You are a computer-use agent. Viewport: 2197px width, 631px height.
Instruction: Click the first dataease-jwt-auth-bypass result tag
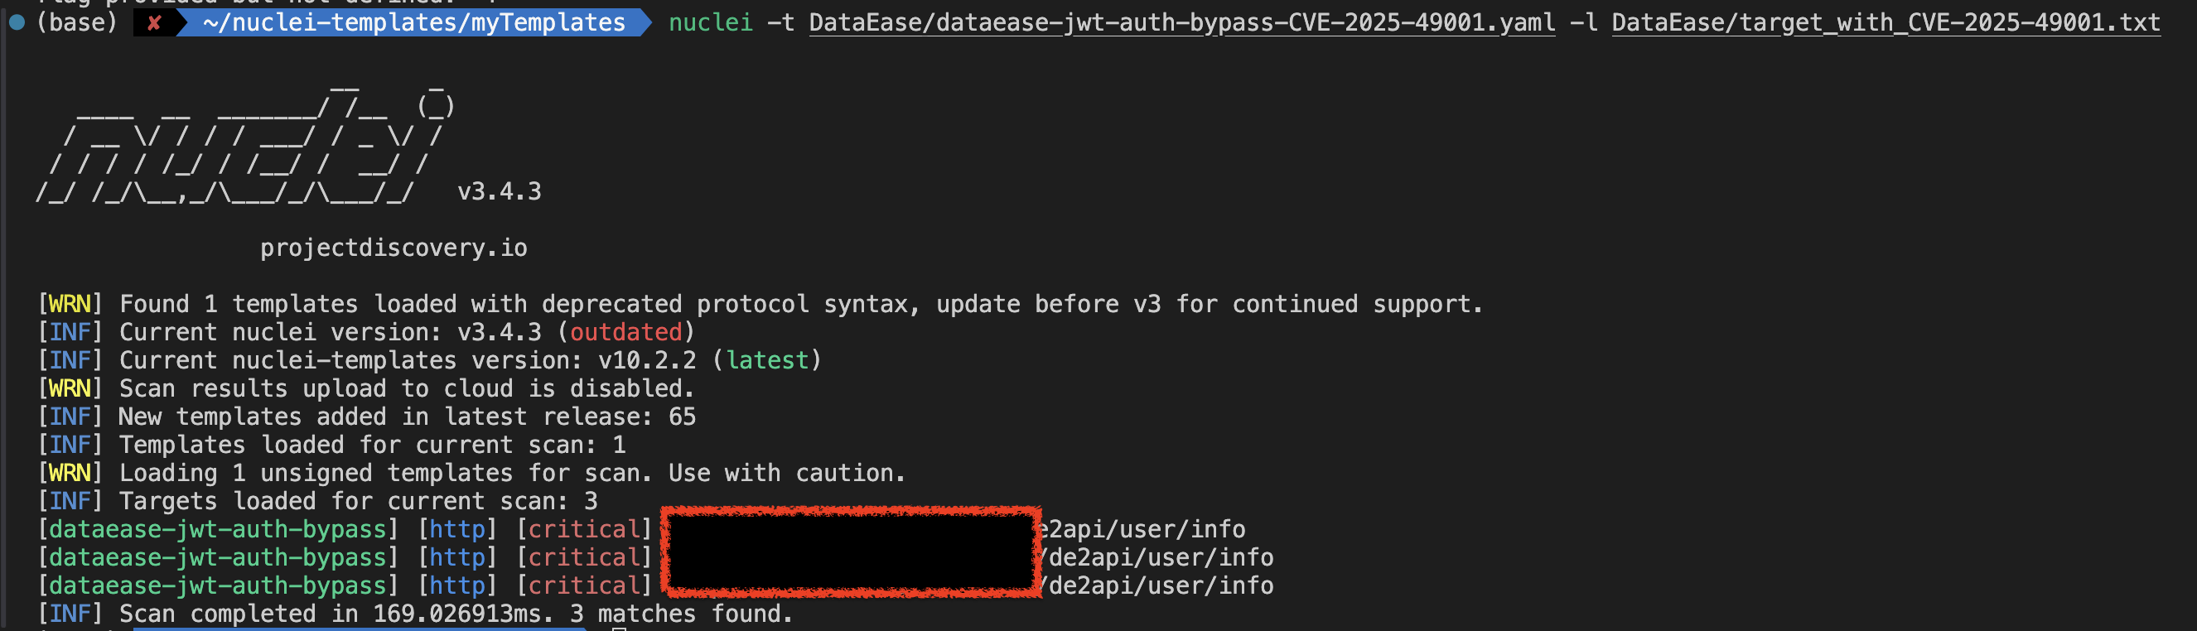[x=218, y=529]
